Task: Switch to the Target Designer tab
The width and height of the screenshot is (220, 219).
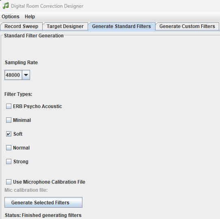Action: point(65,26)
